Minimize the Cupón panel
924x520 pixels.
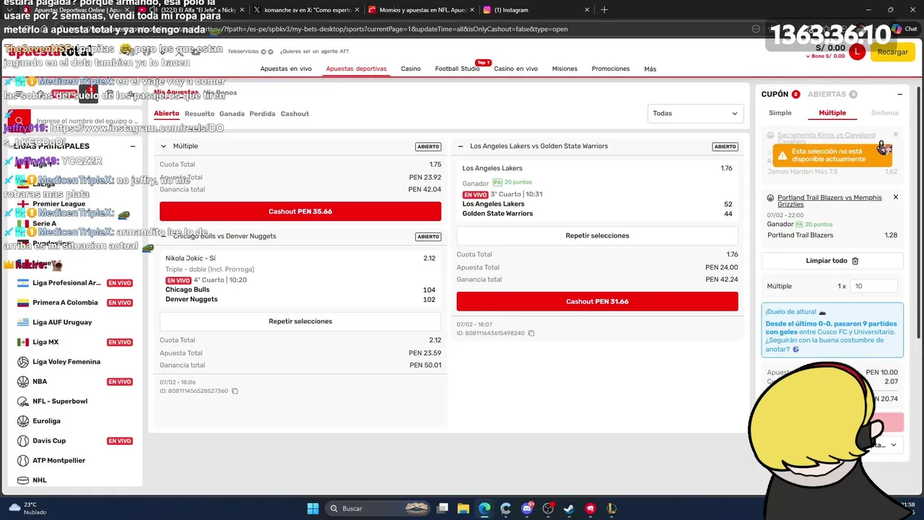pyautogui.click(x=899, y=94)
